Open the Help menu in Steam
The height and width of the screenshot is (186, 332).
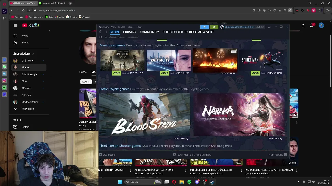pyautogui.click(x=139, y=27)
